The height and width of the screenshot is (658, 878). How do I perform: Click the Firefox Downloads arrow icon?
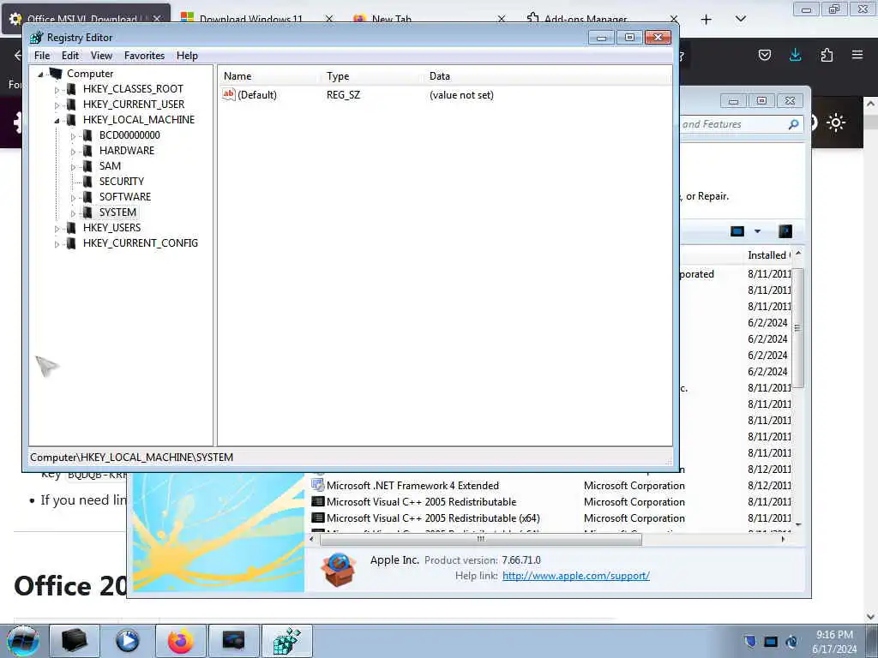point(795,55)
